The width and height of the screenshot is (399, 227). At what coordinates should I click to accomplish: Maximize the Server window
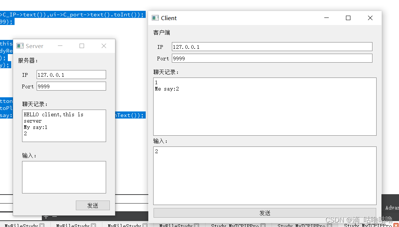(x=82, y=46)
